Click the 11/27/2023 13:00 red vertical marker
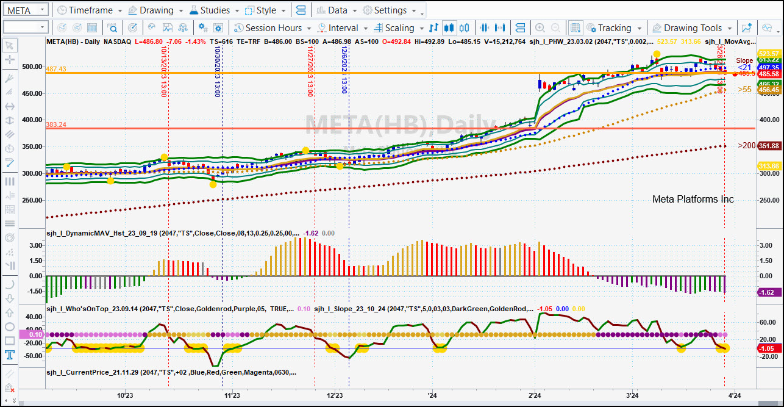Screen dimensions: 784x407 pos(310,71)
